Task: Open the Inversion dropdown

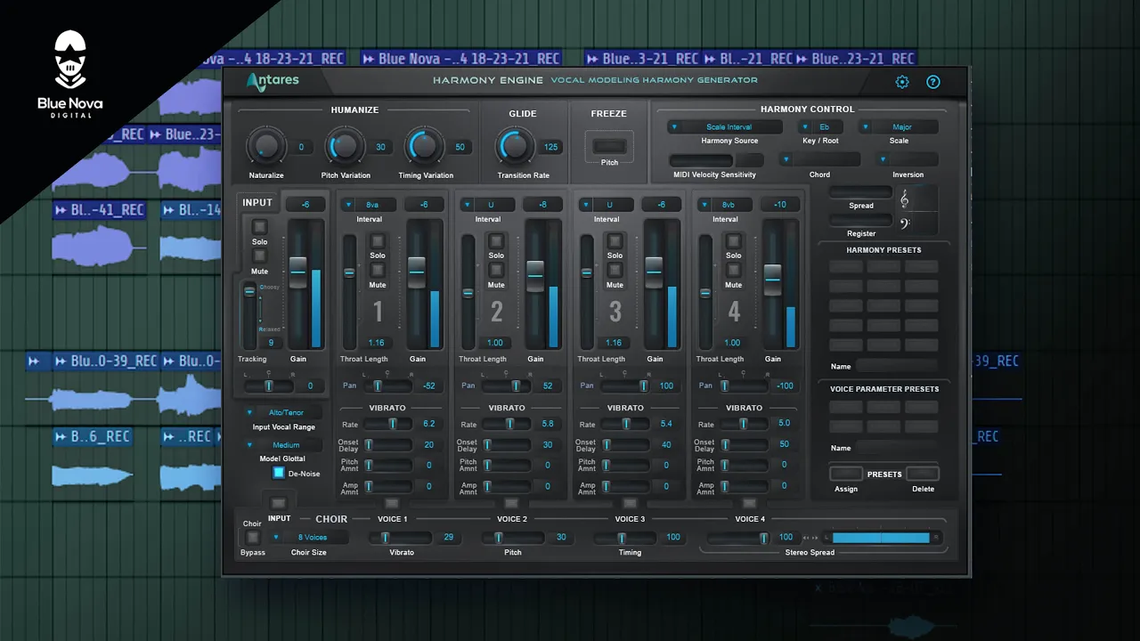Action: 908,159
